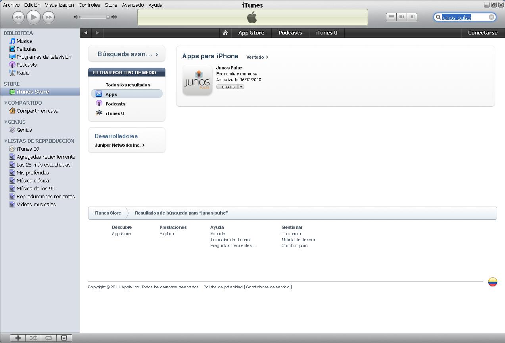Set maximum volume via the loud speaker icon
Screen dimensions: 505x343
[x=114, y=17]
